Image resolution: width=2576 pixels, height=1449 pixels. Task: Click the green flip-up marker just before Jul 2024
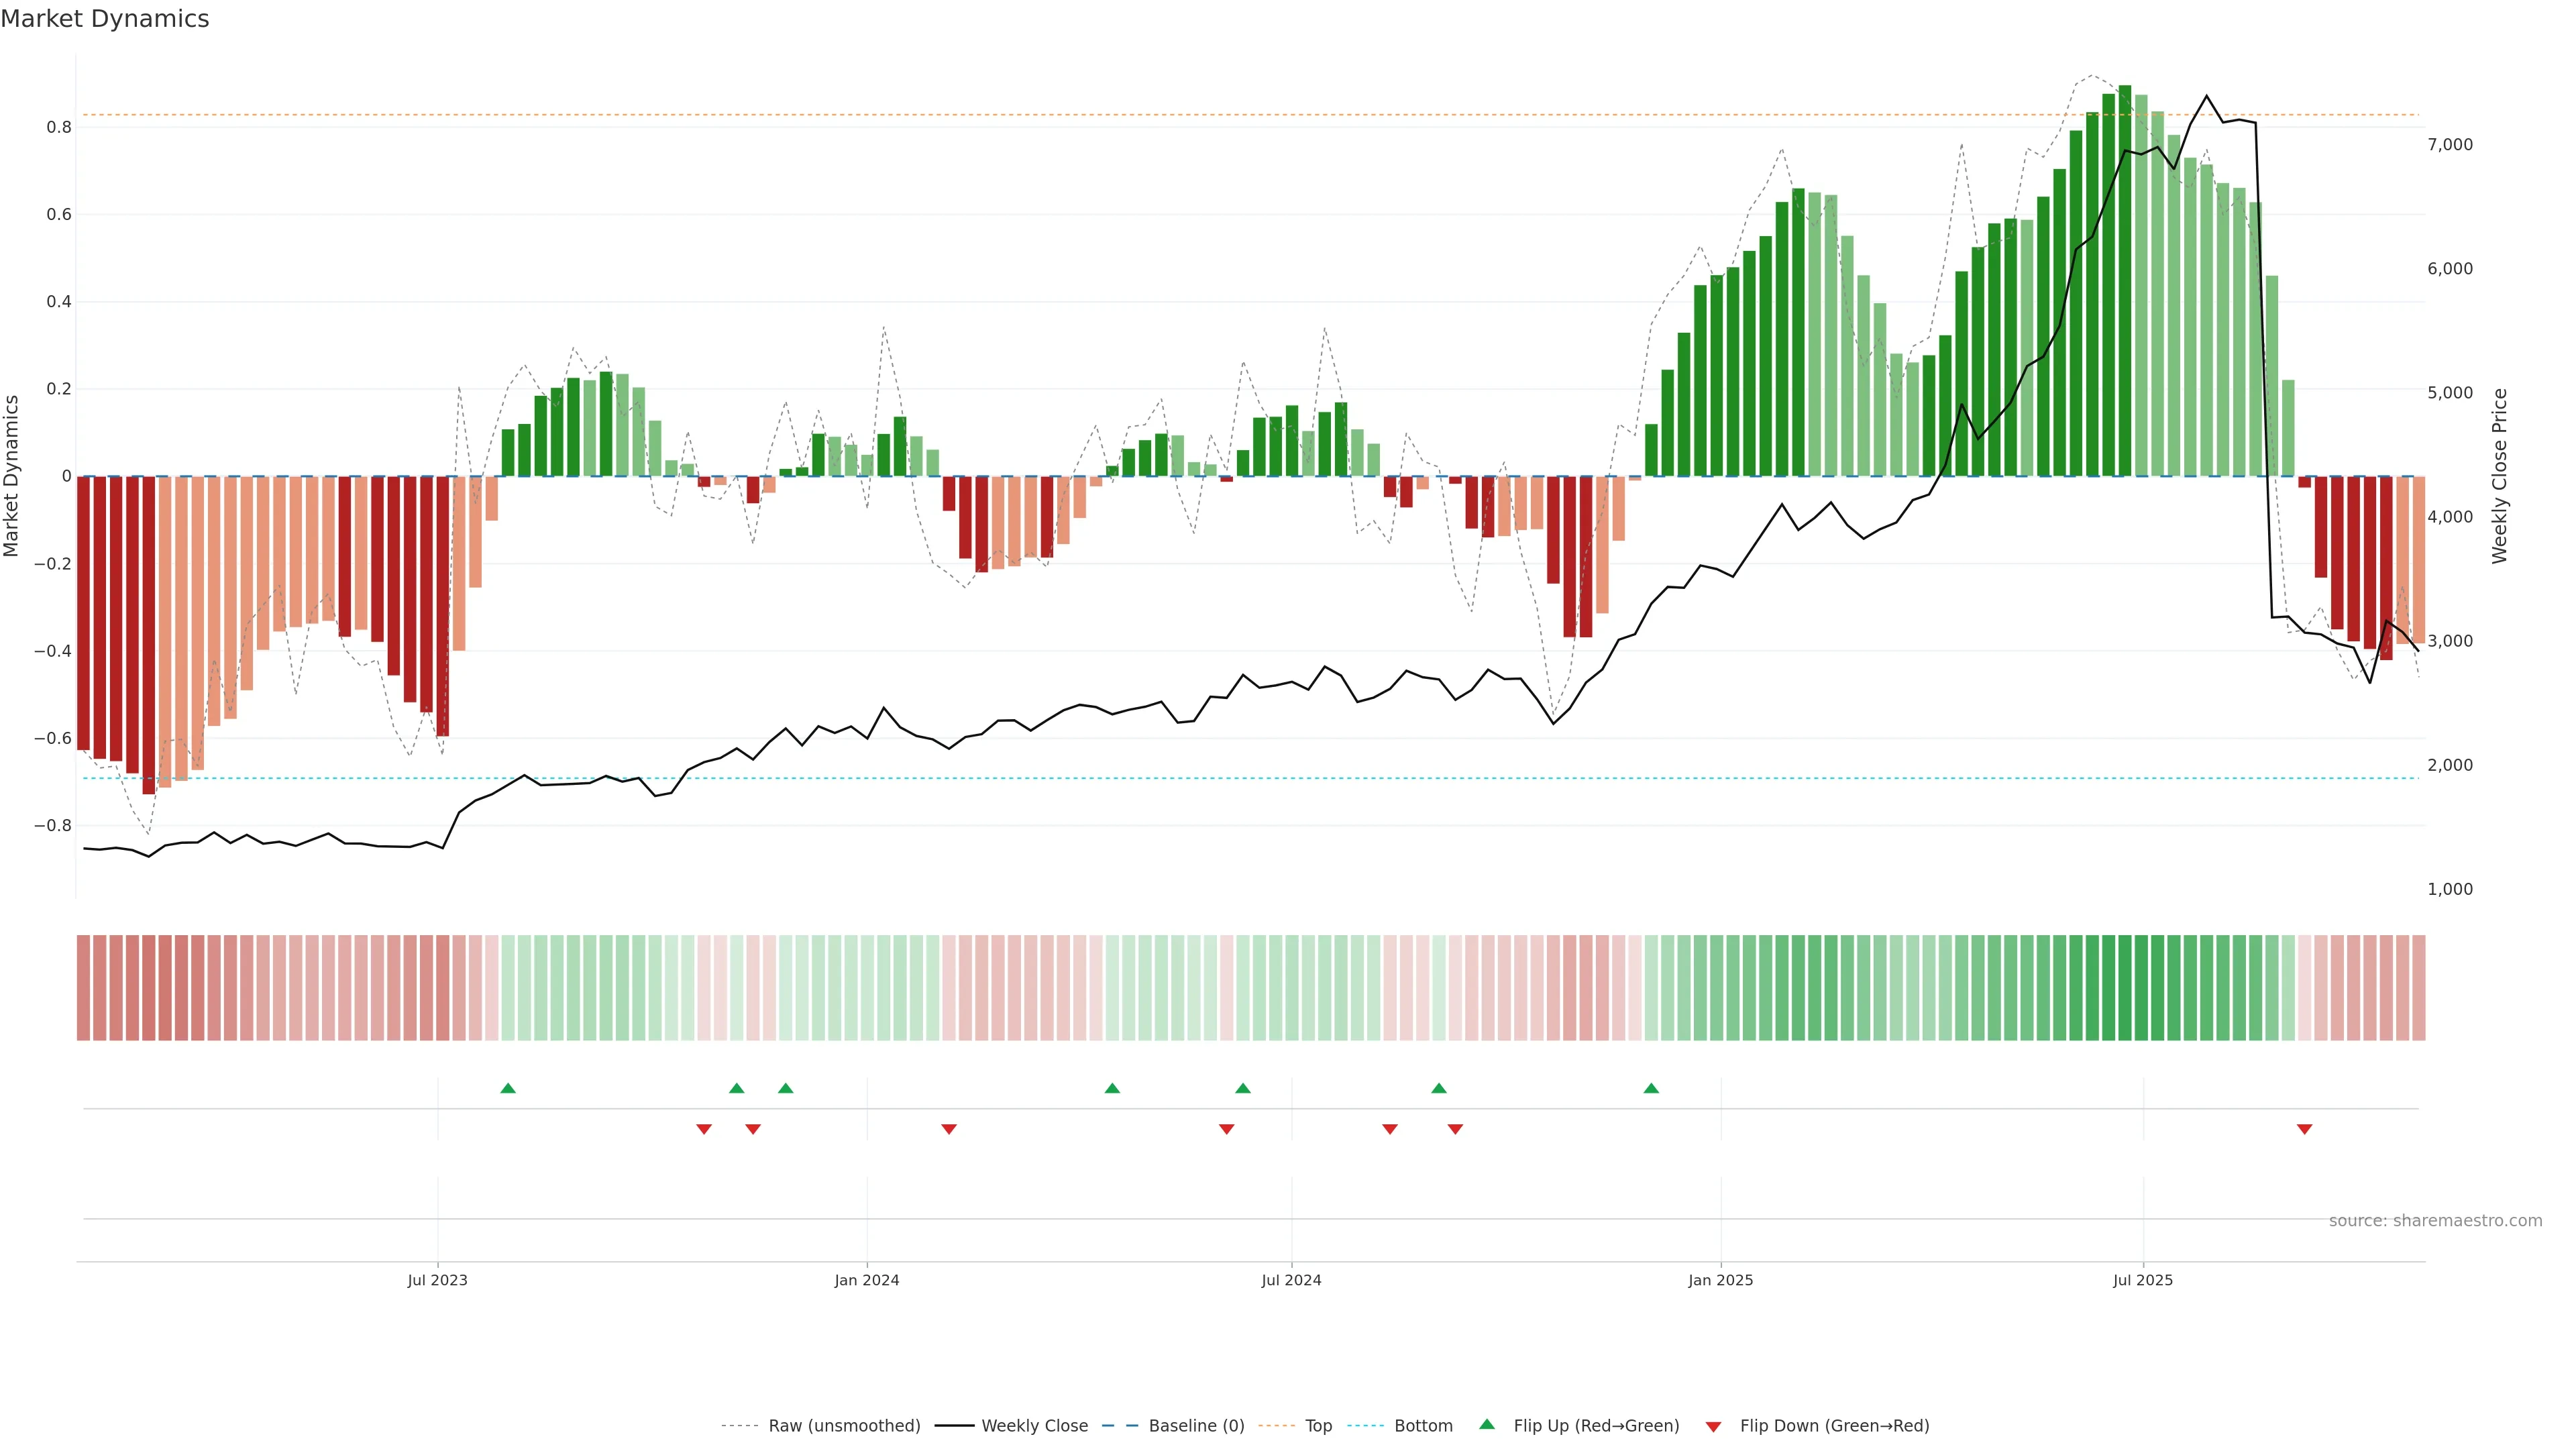click(1243, 1088)
